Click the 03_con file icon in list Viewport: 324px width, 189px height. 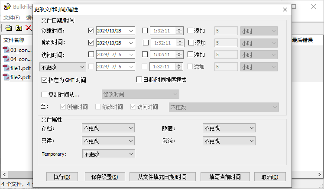coord(6,50)
